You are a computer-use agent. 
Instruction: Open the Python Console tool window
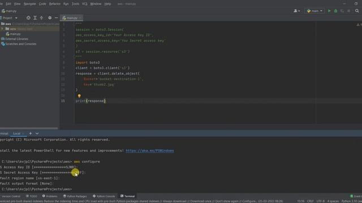point(104,196)
